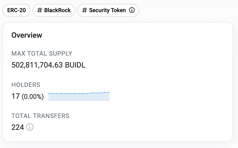238x148 pixels.
Task: Click the shaded area of holders trend chart
Action: [78, 97]
